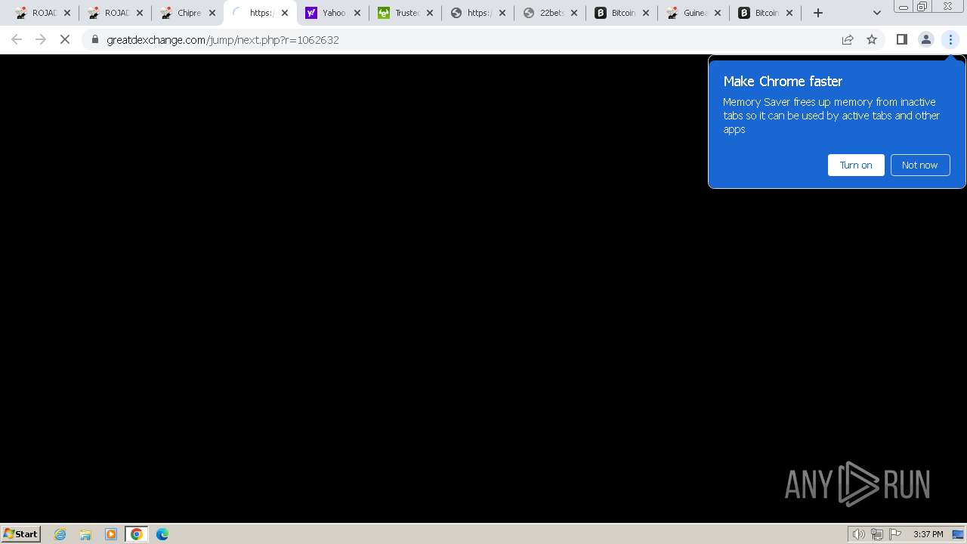The image size is (967, 544).
Task: Launch Internet Explorer from taskbar
Action: coord(60,534)
